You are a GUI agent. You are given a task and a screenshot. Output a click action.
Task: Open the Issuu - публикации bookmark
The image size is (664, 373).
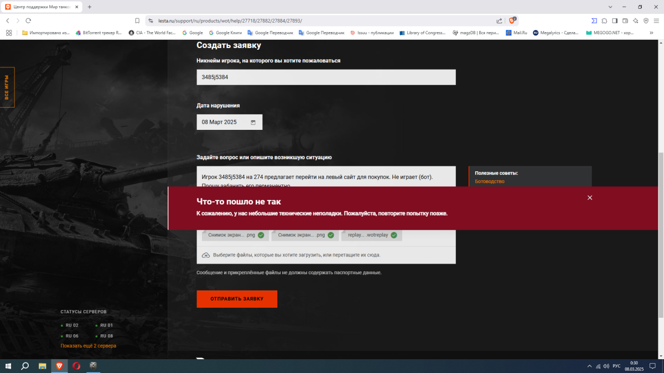pyautogui.click(x=372, y=33)
